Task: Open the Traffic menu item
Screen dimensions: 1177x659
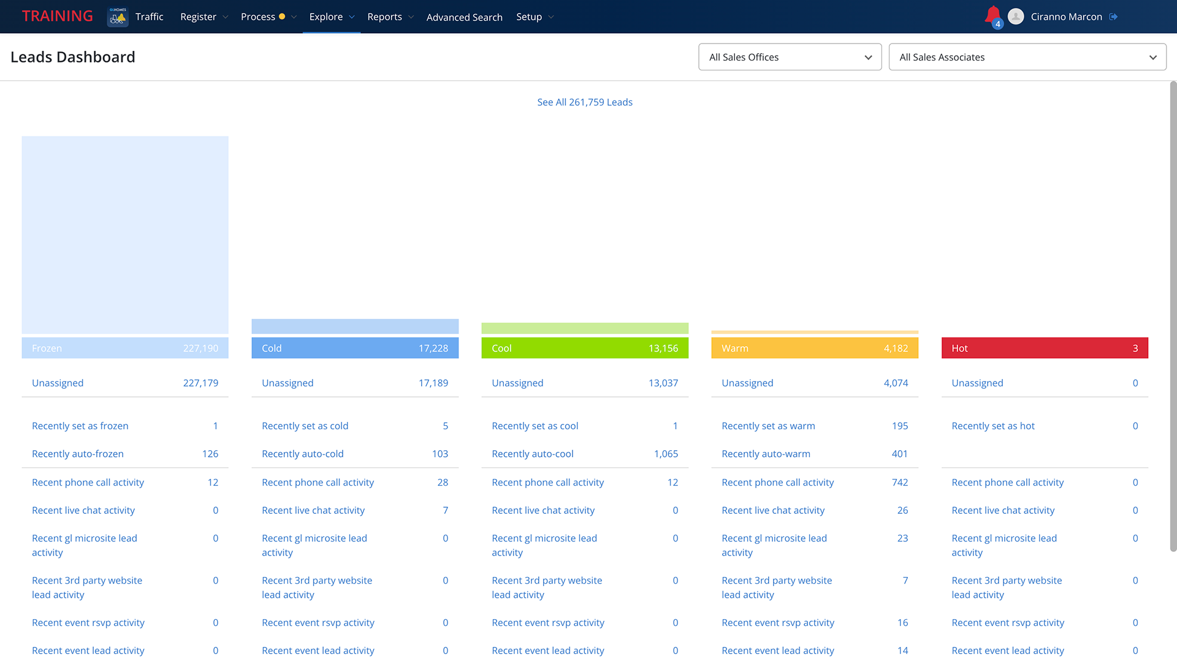Action: point(150,17)
